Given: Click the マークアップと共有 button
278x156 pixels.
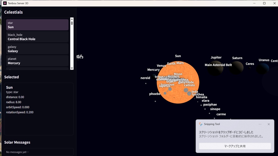Looking at the screenshot, I should pyautogui.click(x=234, y=146).
